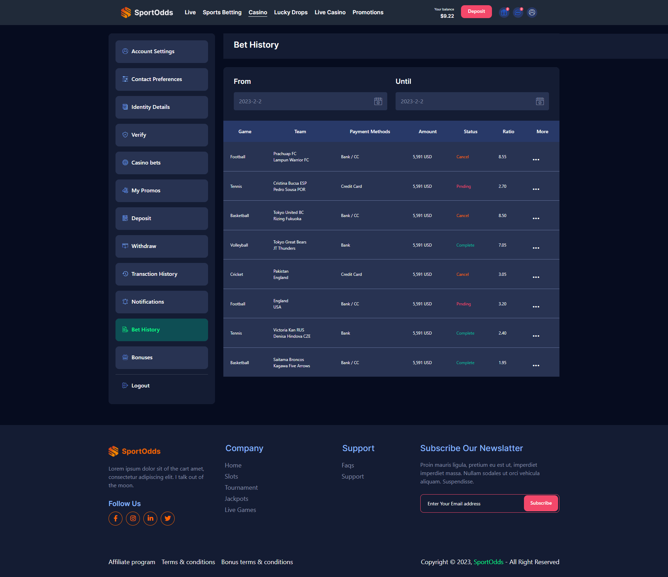668x577 pixels.
Task: Select Casino in top navigation
Action: point(258,13)
